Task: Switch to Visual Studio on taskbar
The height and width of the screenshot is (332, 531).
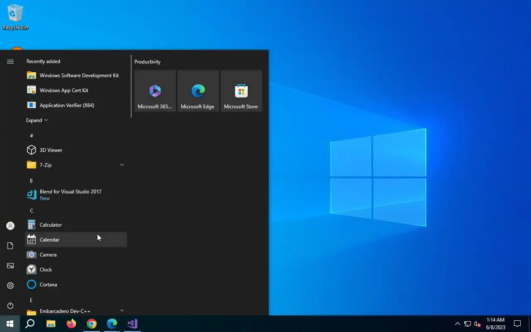Action: tap(132, 324)
